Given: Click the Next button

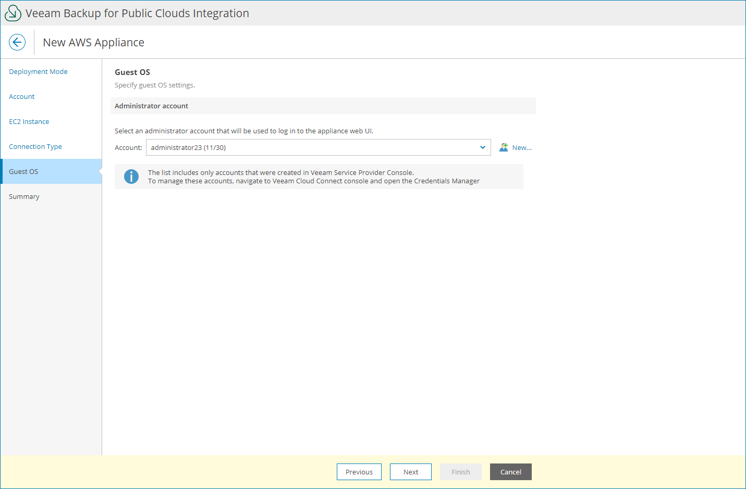Looking at the screenshot, I should (x=410, y=472).
